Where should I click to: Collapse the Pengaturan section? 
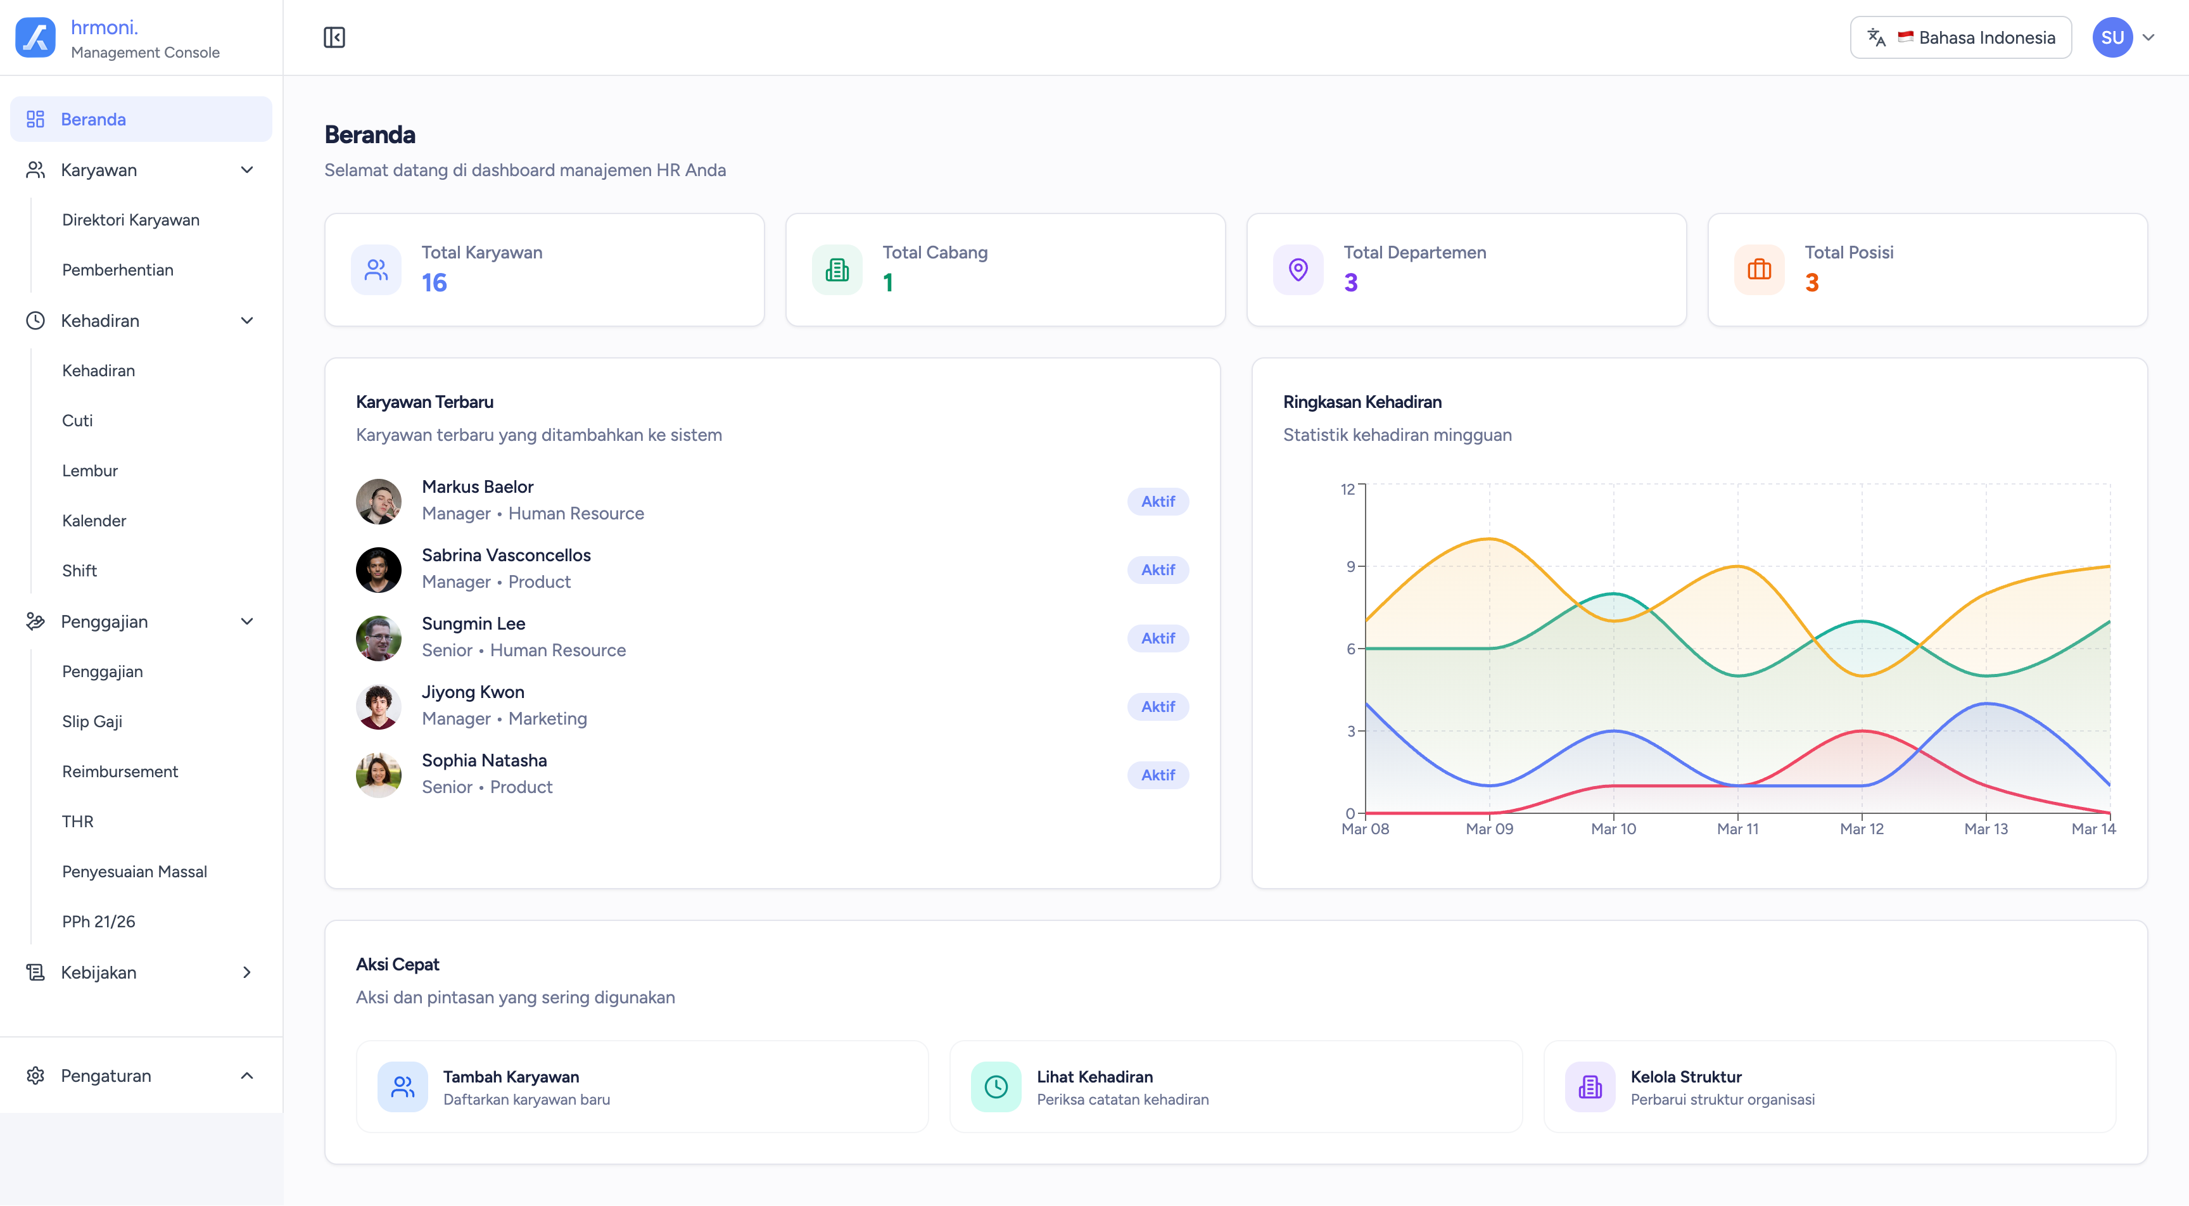(x=246, y=1075)
